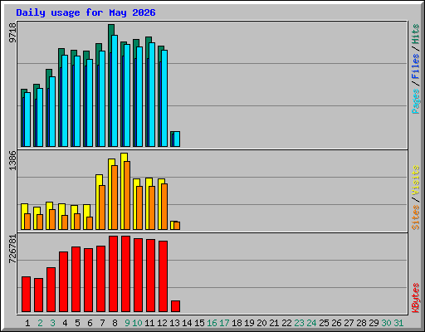Click the red KBytes bar for day 2

(39, 295)
